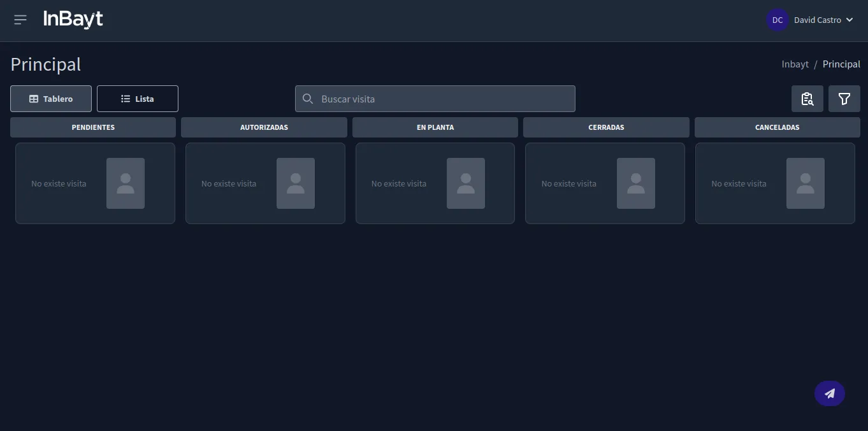
Task: Click the Tablero view icon
Action: coord(33,99)
